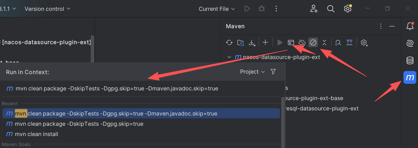Click blue double up-arrow Maven toolbar icon
The height and width of the screenshot is (148, 418).
(349, 43)
